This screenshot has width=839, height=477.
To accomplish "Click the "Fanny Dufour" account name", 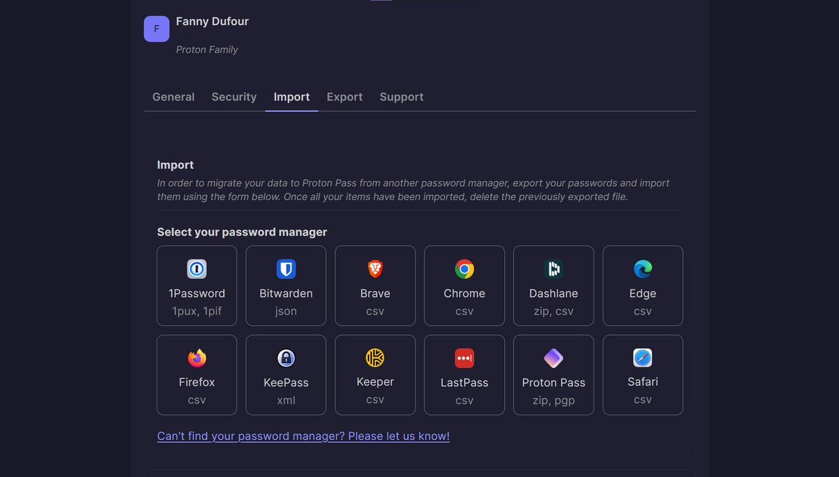I will tap(213, 22).
